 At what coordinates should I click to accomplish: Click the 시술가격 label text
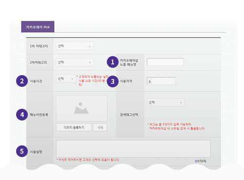[x=126, y=81]
